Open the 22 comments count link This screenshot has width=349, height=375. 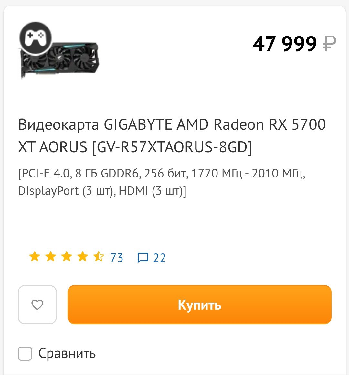[159, 258]
